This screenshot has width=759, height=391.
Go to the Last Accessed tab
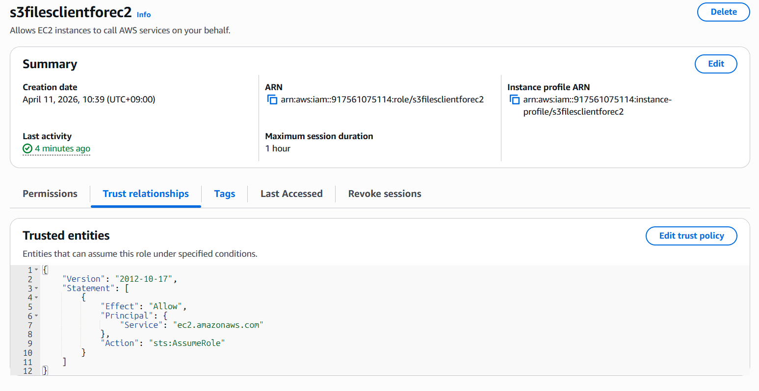click(291, 194)
